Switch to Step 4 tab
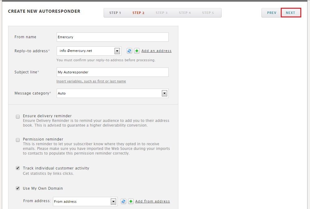 point(185,13)
